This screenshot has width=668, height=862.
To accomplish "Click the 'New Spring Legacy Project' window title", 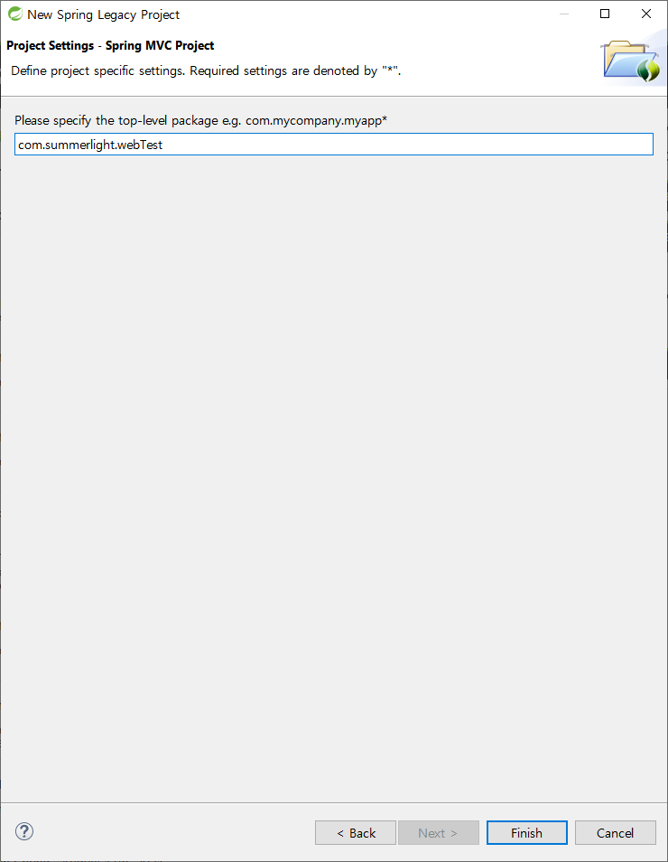I will 103,14.
